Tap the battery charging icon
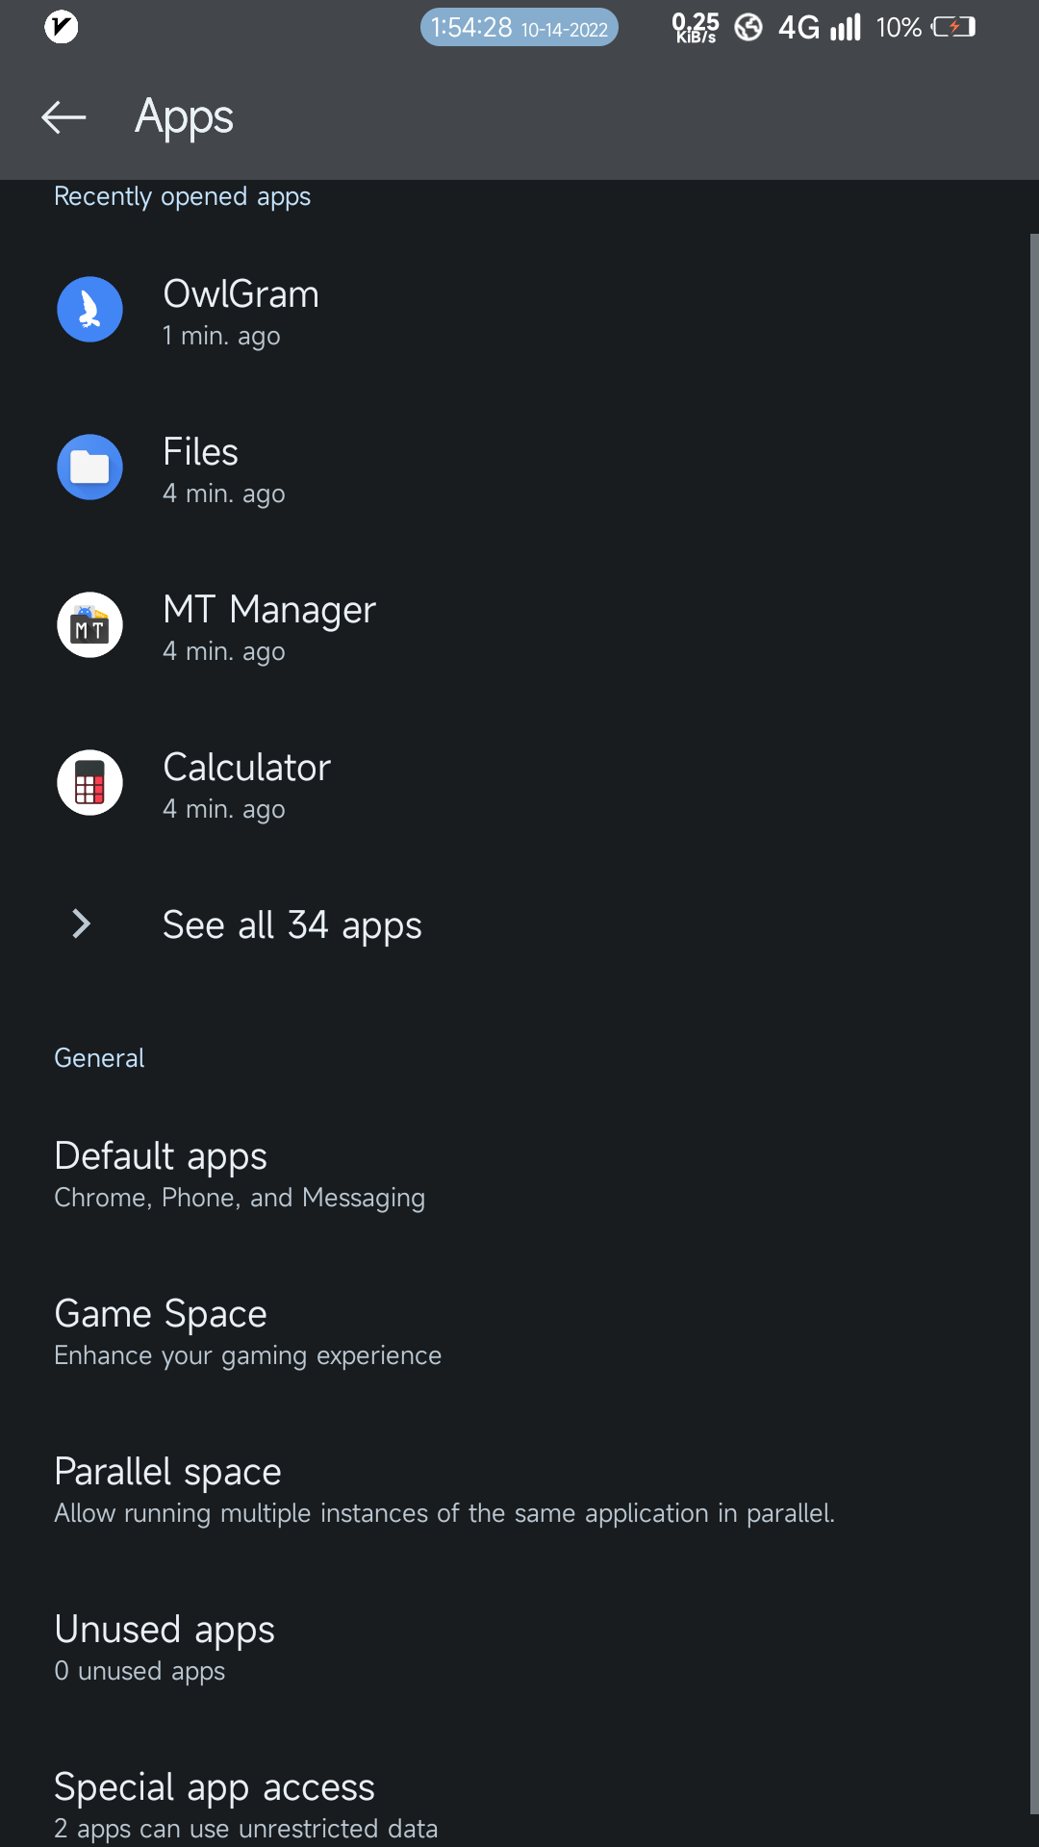Image resolution: width=1039 pixels, height=1847 pixels. (x=953, y=27)
